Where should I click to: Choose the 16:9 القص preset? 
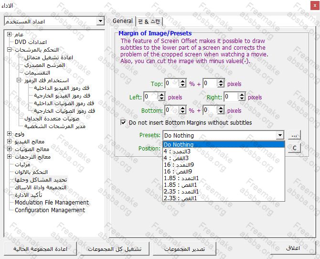(x=224, y=172)
